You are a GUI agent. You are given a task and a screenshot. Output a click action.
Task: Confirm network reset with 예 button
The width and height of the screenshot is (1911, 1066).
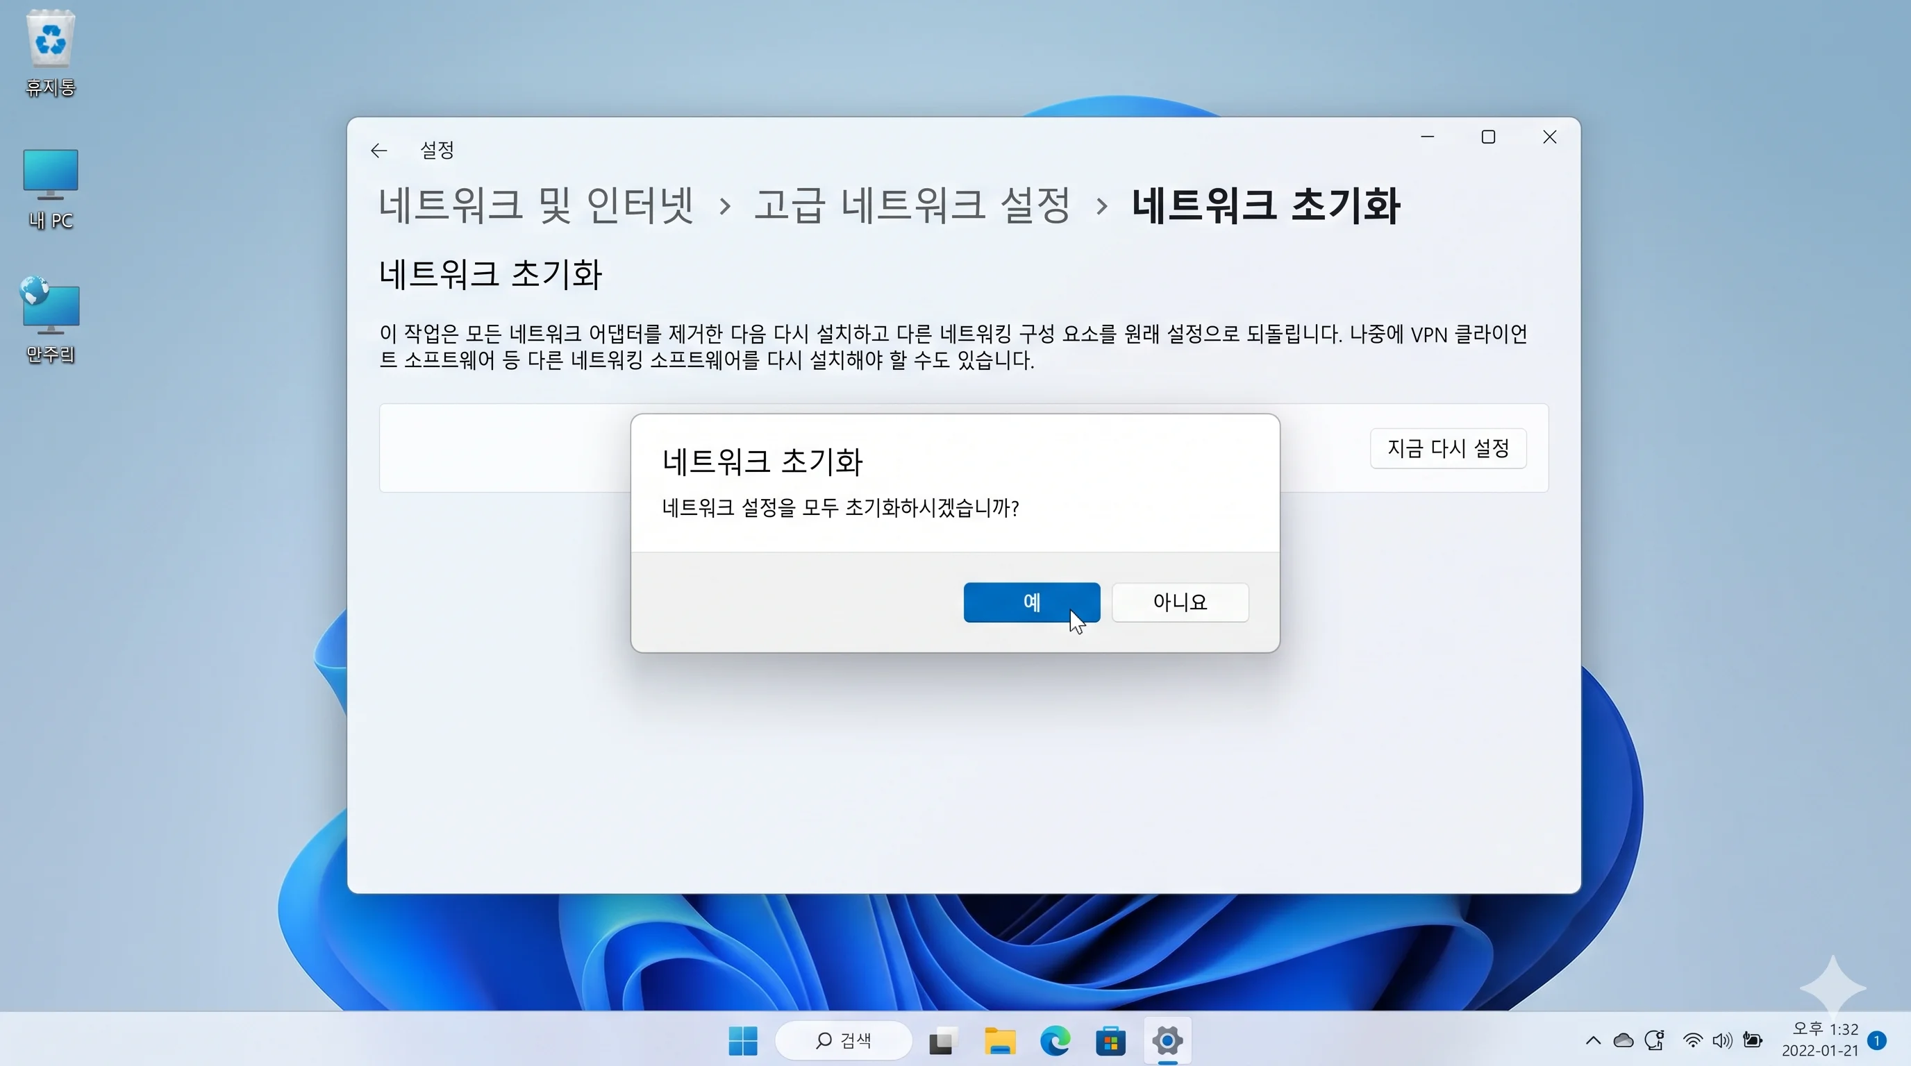click(1031, 602)
